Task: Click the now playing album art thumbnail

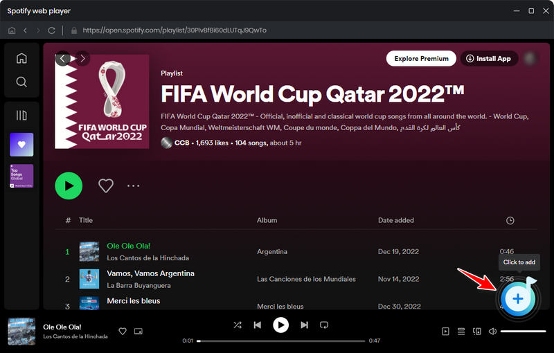Action: [21, 331]
